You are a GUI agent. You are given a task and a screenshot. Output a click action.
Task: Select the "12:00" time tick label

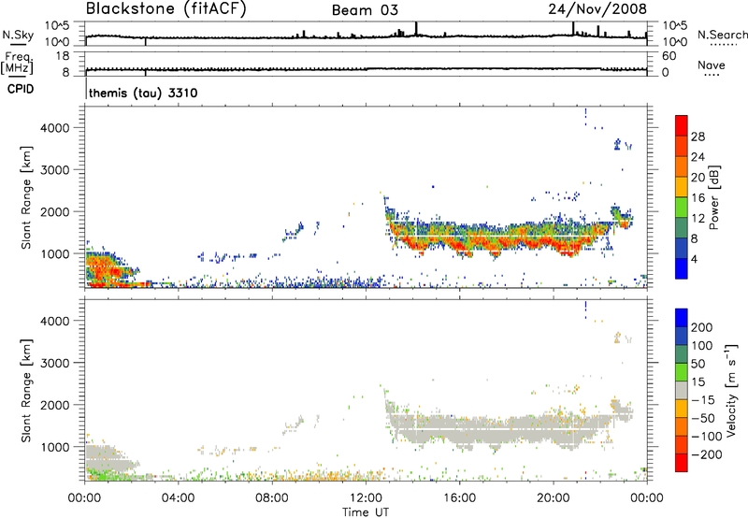tap(366, 498)
